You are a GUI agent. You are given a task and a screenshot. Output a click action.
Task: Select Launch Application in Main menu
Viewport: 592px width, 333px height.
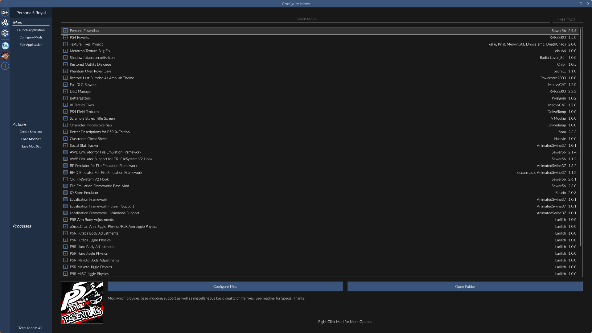tap(31, 30)
